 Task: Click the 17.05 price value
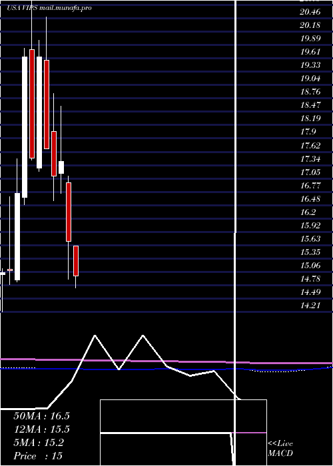(x=310, y=172)
